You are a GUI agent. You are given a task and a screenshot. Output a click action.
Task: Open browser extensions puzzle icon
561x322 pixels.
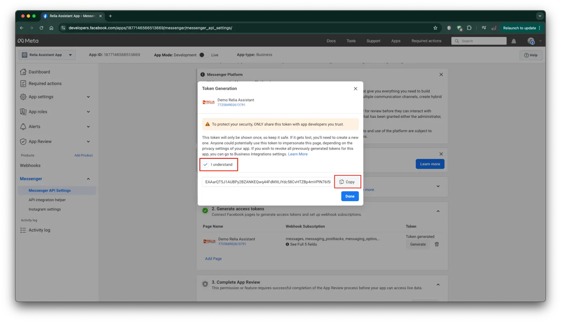469,28
